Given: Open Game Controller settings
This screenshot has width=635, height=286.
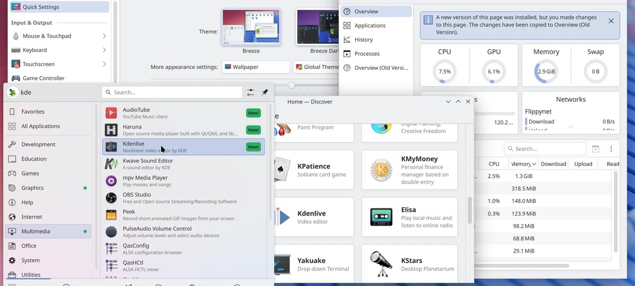Looking at the screenshot, I should tap(58, 78).
